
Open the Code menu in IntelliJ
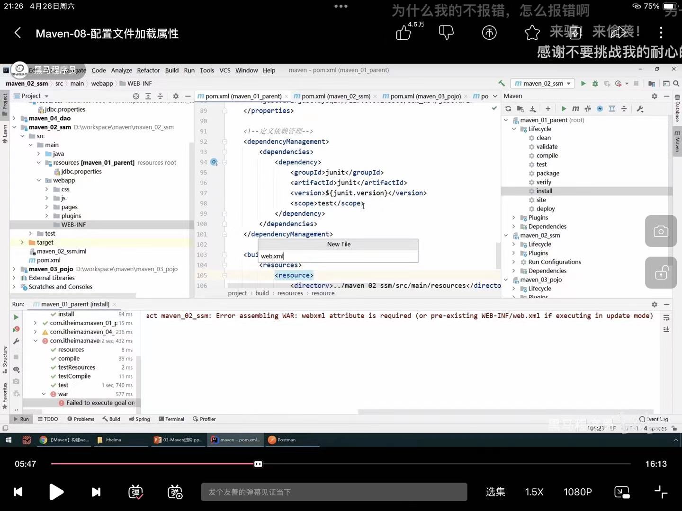(x=99, y=70)
